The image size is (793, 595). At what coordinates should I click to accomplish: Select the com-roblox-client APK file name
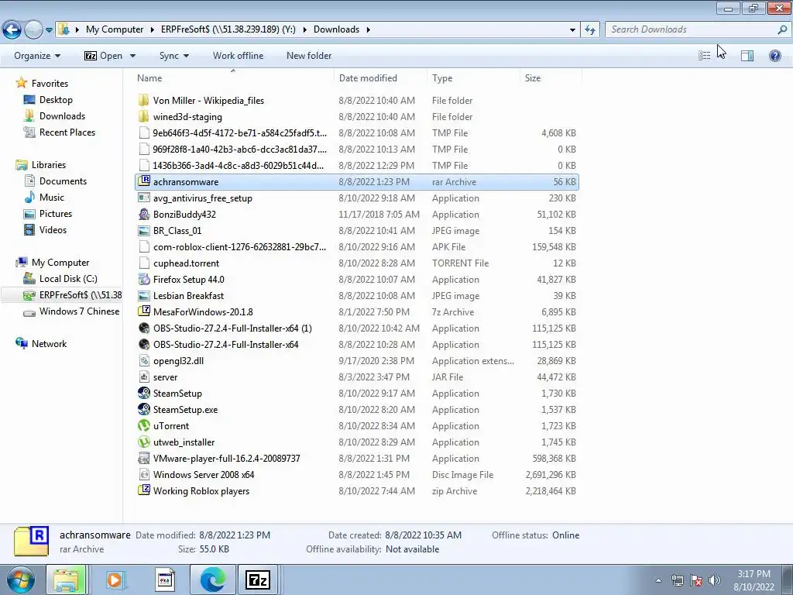point(240,247)
